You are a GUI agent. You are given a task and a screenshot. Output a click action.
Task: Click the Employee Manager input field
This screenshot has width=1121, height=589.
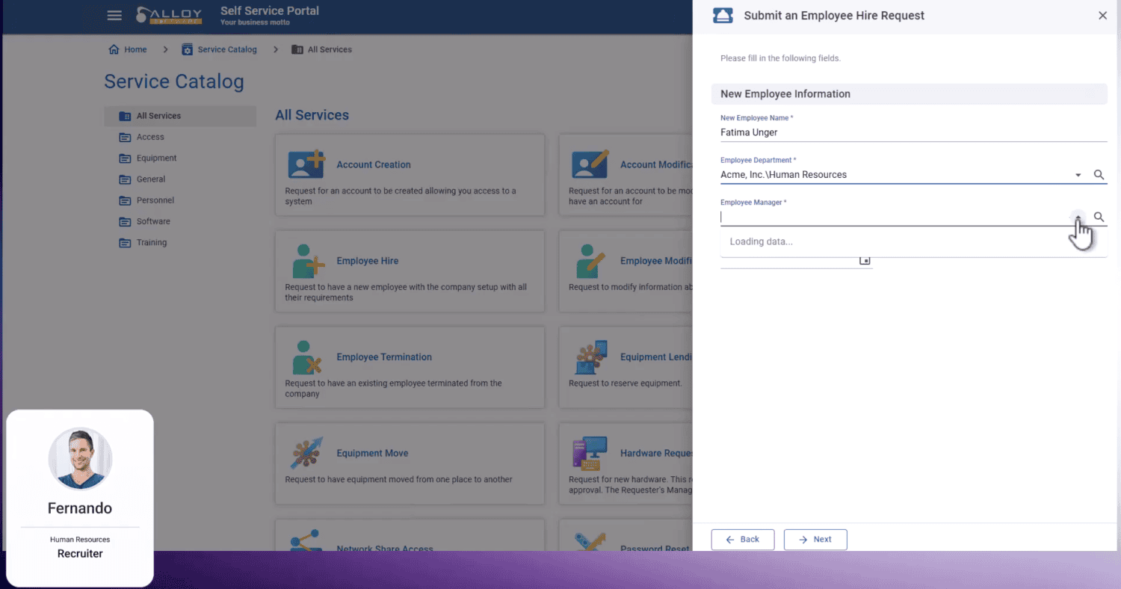[x=895, y=217]
